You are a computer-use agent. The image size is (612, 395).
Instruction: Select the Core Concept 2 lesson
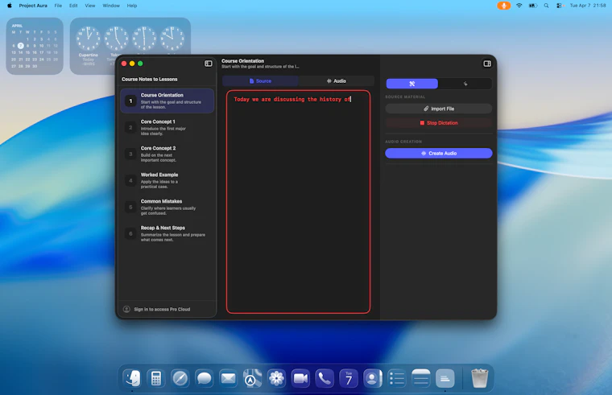[x=167, y=154]
